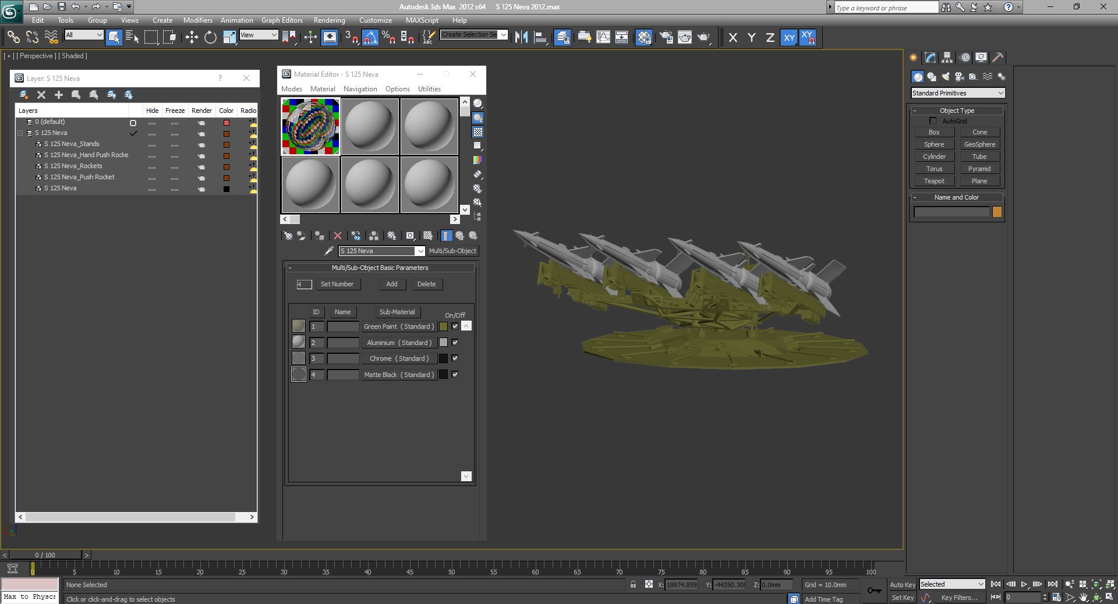Click the Set Number button
The height and width of the screenshot is (604, 1118).
pos(337,284)
